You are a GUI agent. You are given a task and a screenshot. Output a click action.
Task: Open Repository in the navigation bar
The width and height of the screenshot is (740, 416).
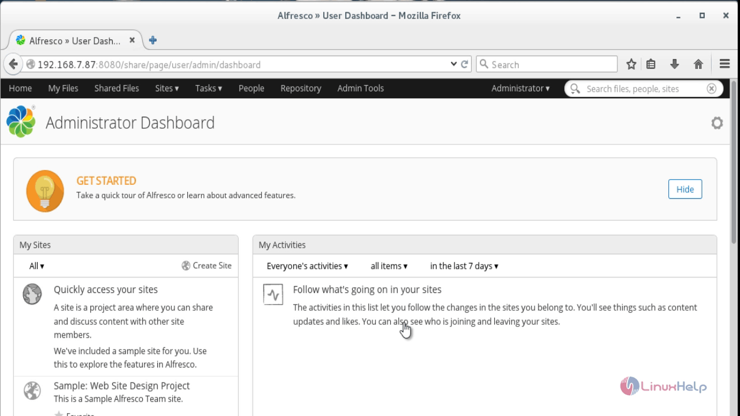[301, 88]
